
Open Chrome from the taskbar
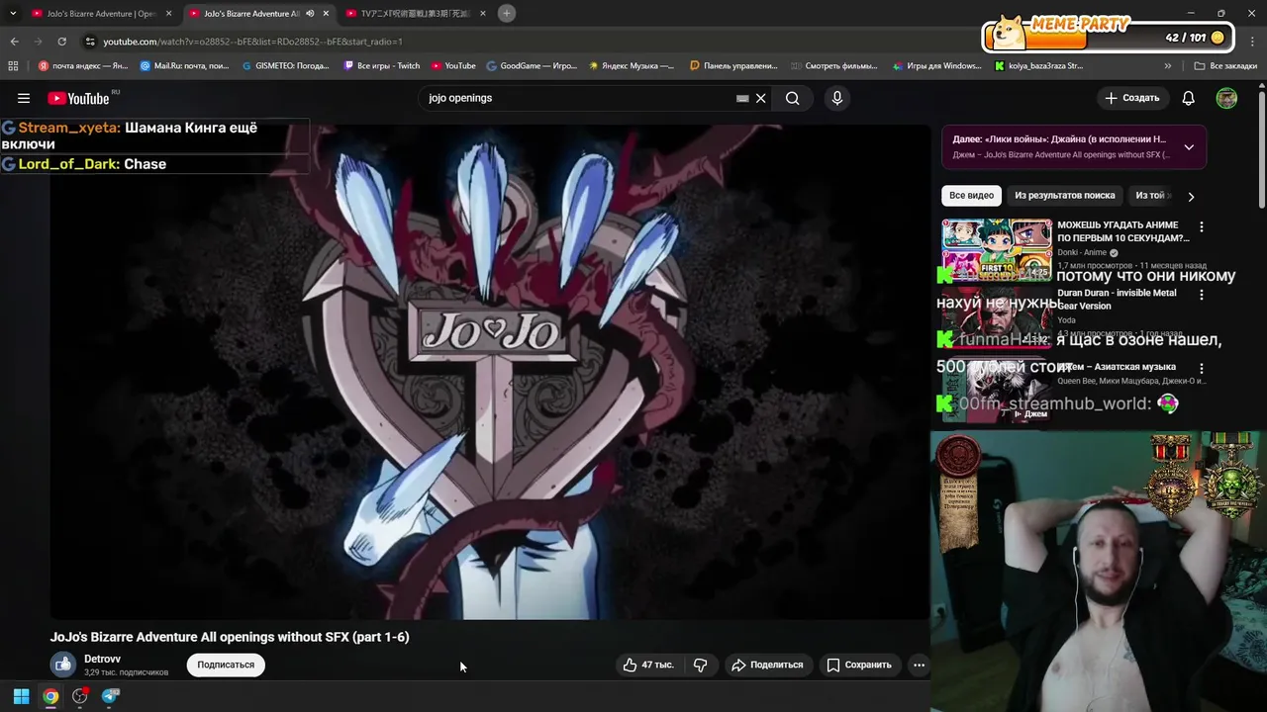[x=50, y=696]
